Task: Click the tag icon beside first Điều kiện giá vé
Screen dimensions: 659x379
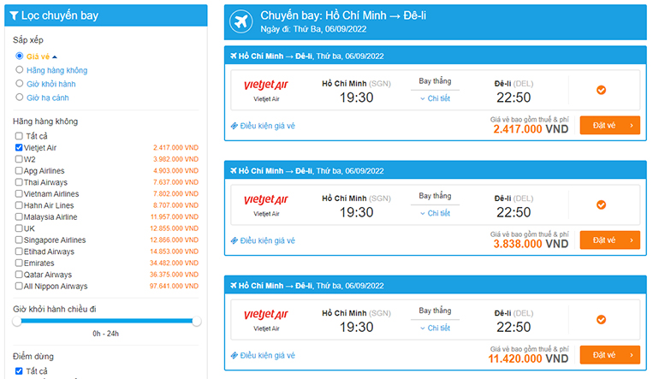Action: 235,126
